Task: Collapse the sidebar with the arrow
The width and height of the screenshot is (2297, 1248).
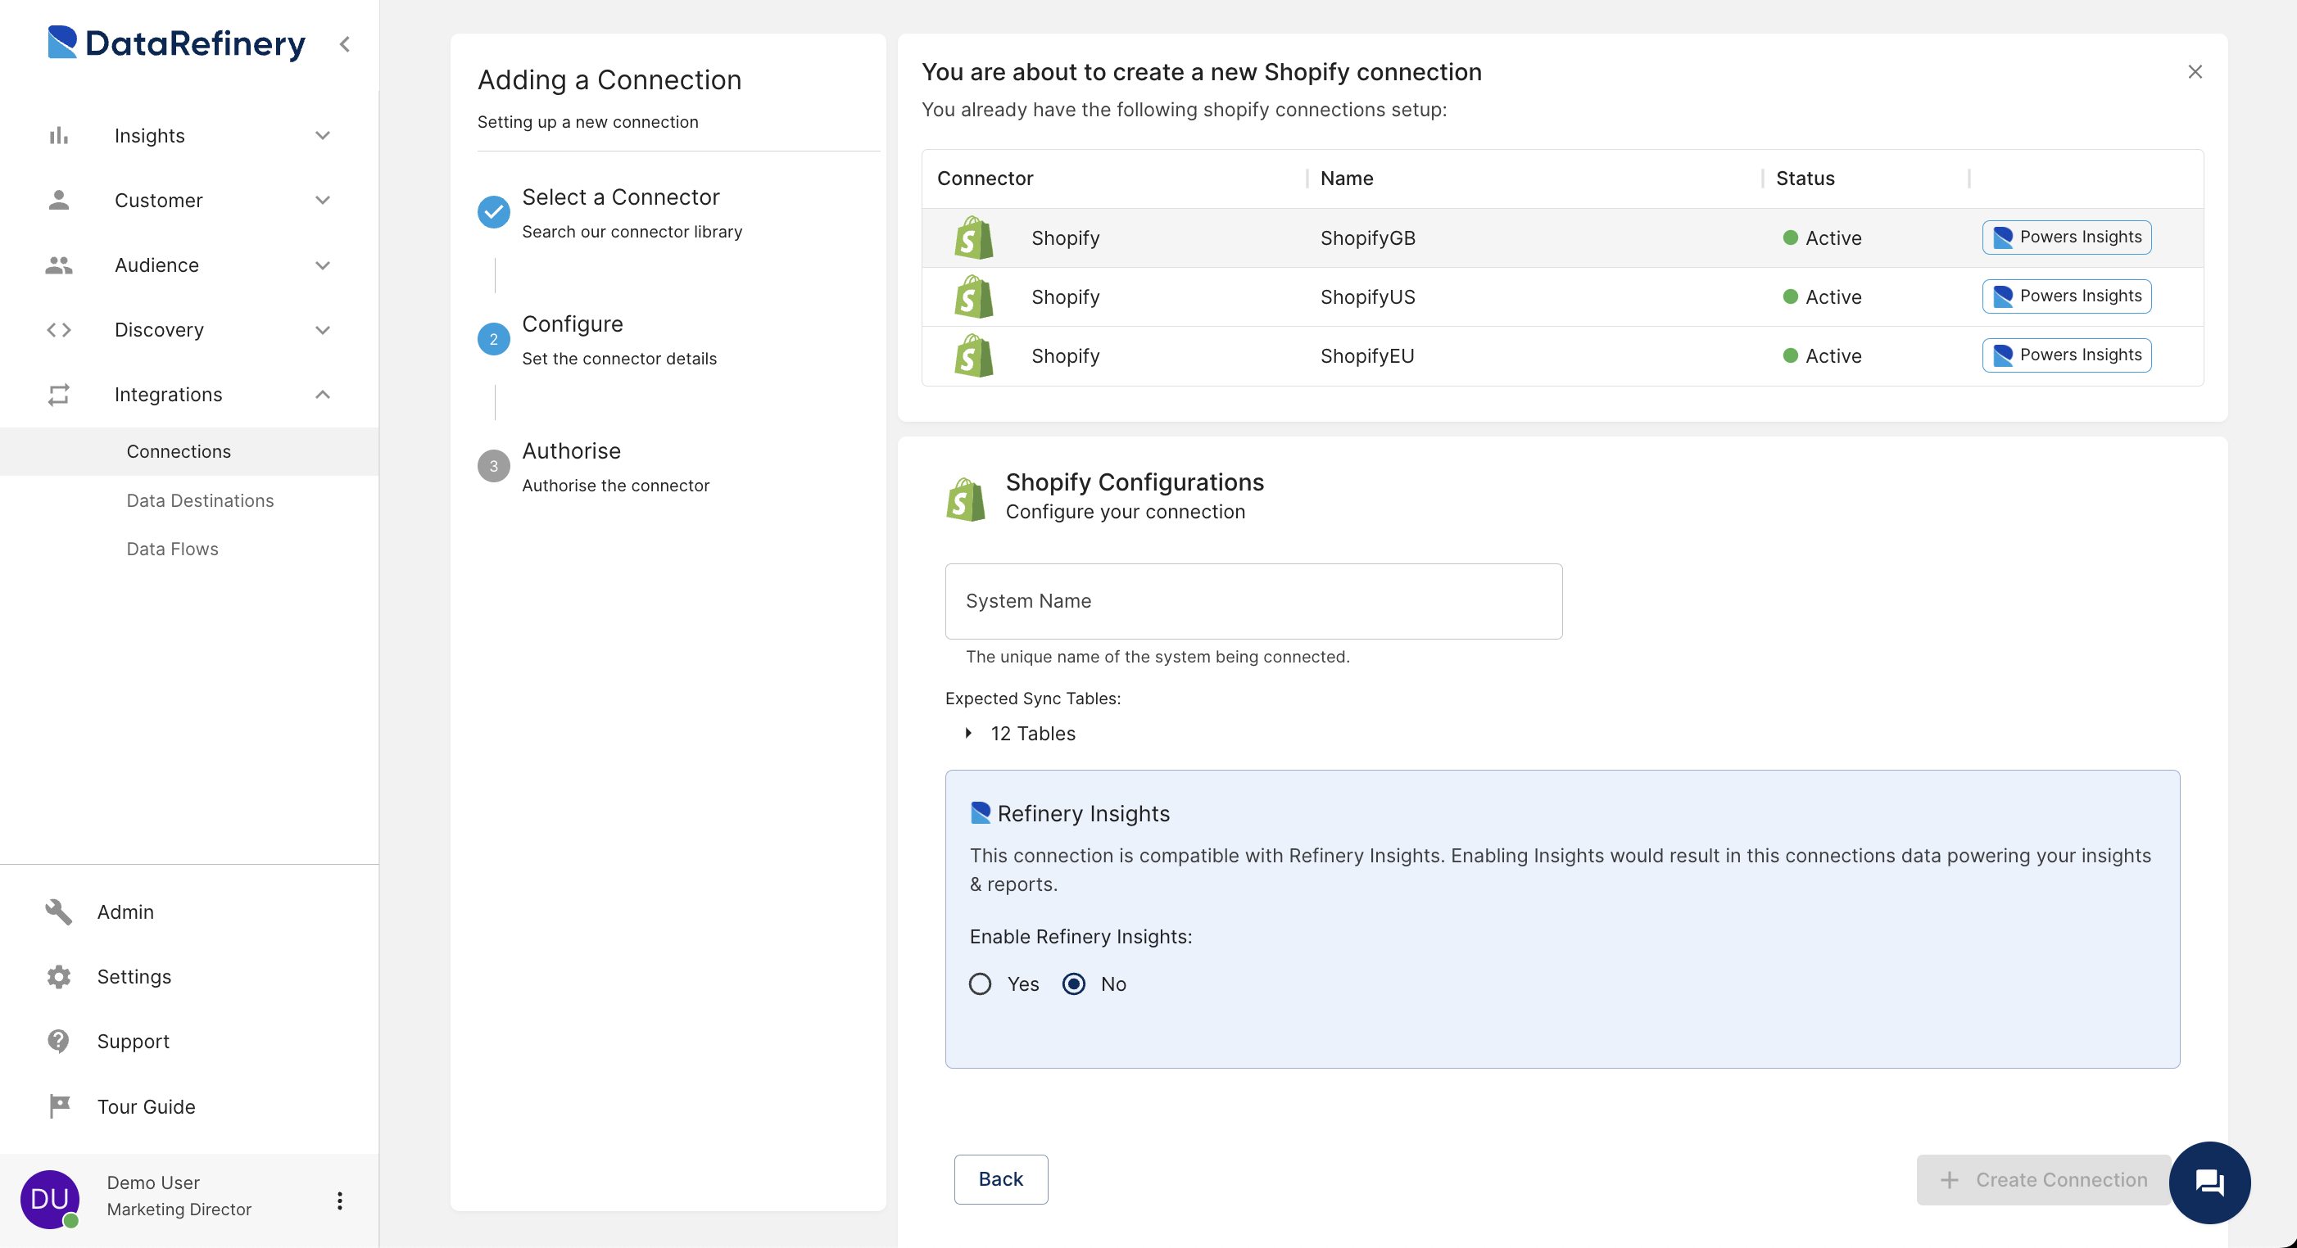Action: [345, 43]
